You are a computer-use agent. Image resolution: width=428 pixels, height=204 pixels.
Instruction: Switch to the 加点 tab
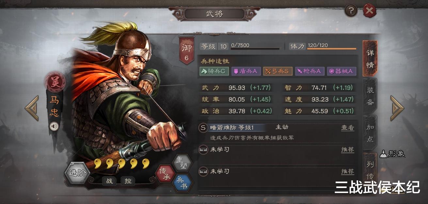point(370,133)
